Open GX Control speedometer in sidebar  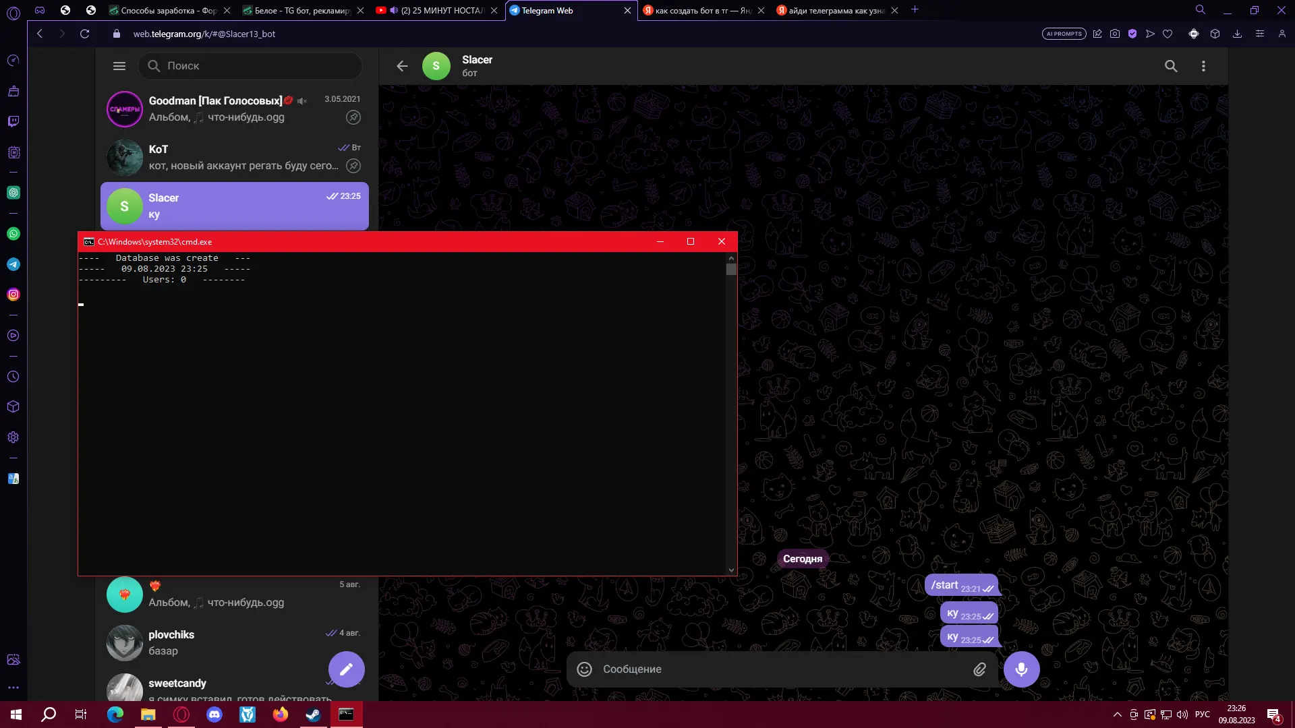point(13,61)
